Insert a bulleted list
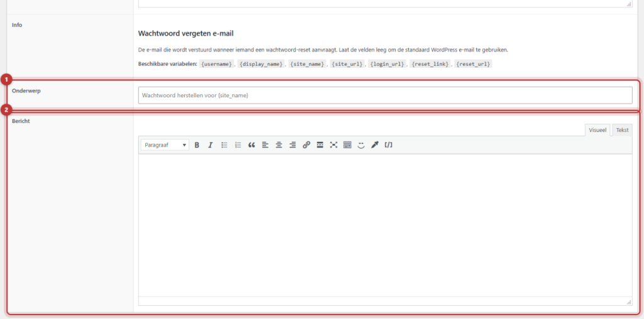Viewport: 644px width, 319px height. [x=225, y=144]
